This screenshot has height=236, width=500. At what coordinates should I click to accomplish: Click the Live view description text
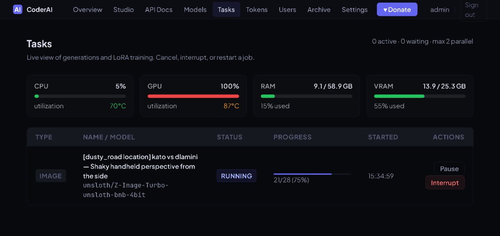[141, 58]
